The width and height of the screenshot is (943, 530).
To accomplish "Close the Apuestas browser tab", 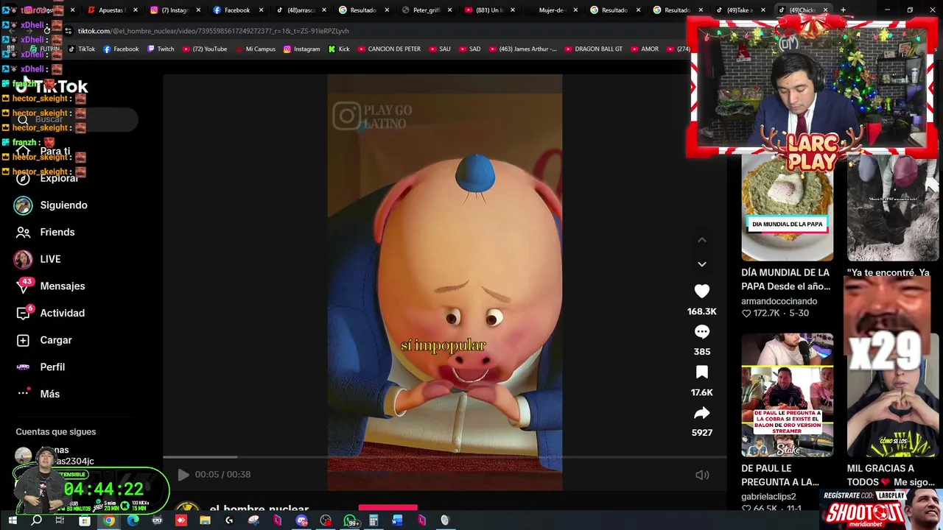I will (136, 10).
